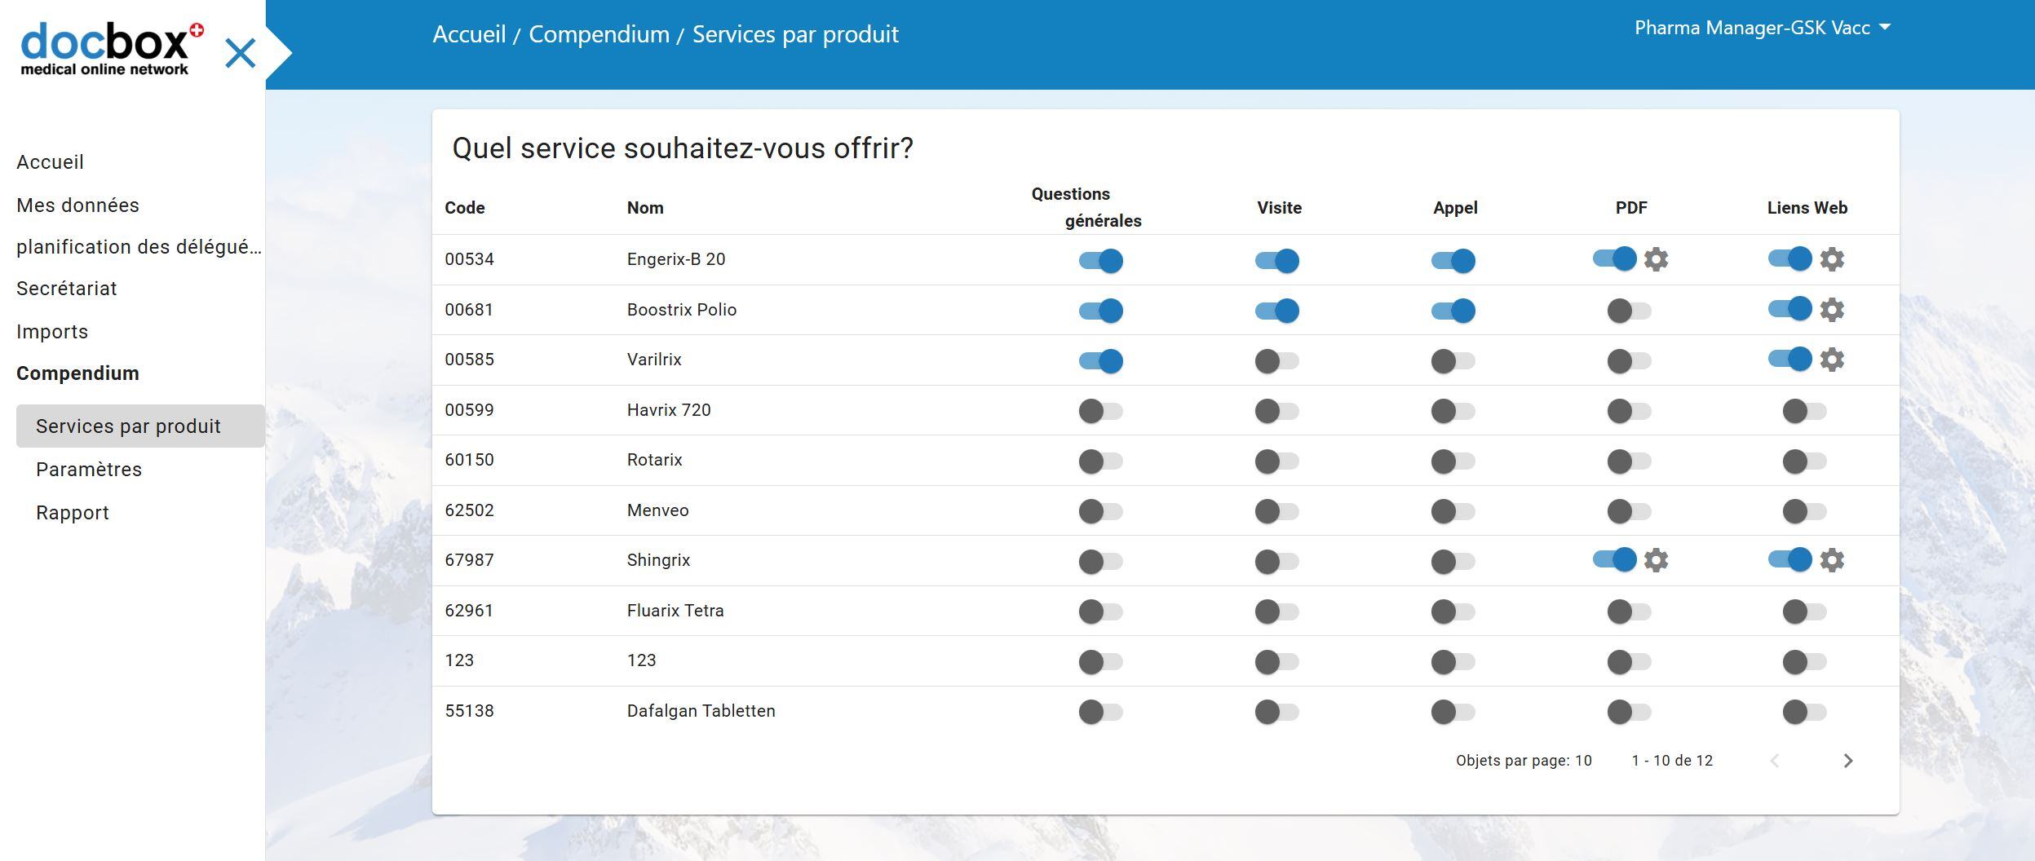Go to next page of products
This screenshot has width=2035, height=861.
pyautogui.click(x=1848, y=761)
